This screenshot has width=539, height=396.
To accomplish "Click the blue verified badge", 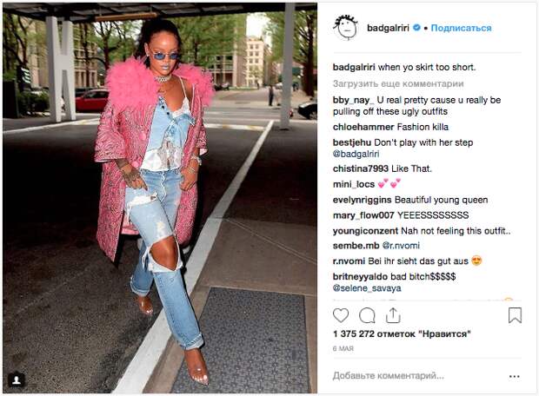I will (x=416, y=28).
